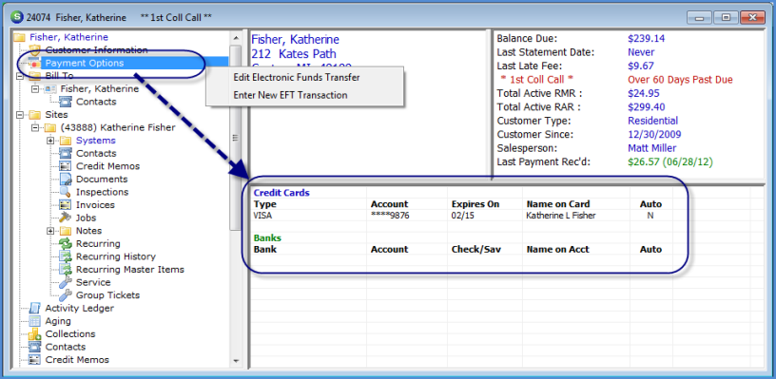Click the Collections coins icon
This screenshot has height=379, width=776.
(34, 334)
